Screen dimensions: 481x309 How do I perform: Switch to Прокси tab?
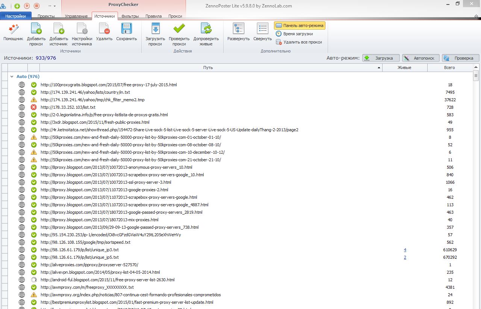(175, 16)
